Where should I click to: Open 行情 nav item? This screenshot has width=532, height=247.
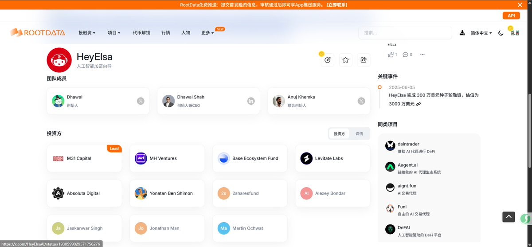click(x=166, y=33)
